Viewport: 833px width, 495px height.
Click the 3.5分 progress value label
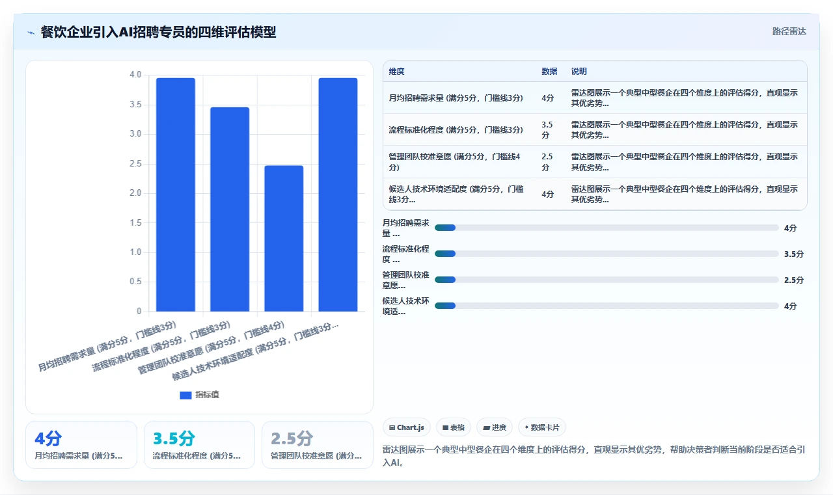(x=794, y=254)
